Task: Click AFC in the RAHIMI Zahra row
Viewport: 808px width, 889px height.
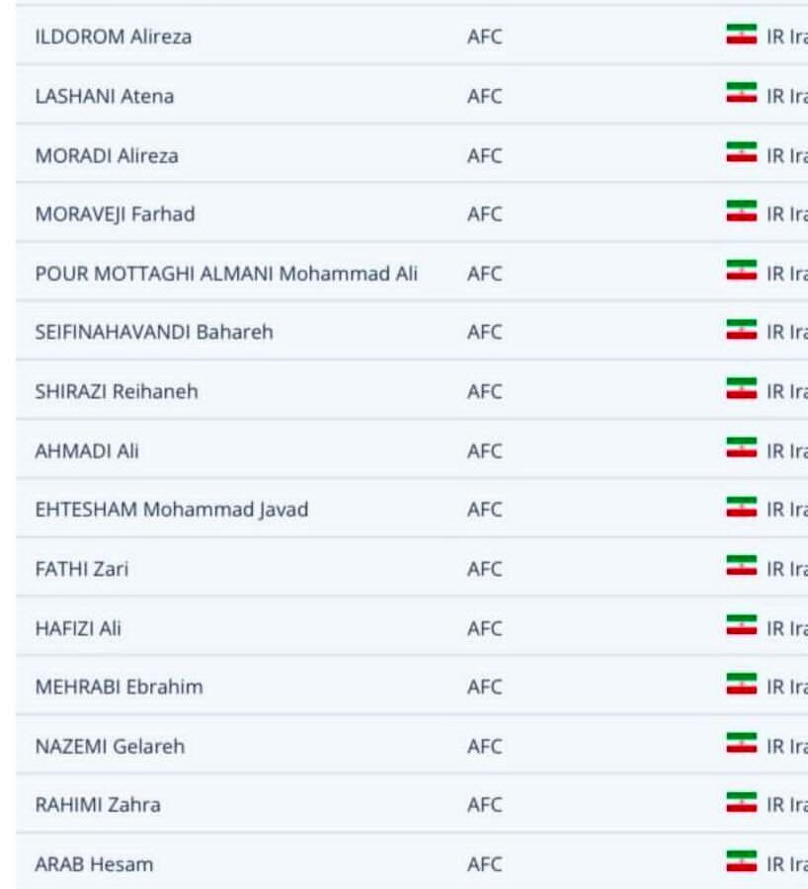Action: (x=485, y=804)
